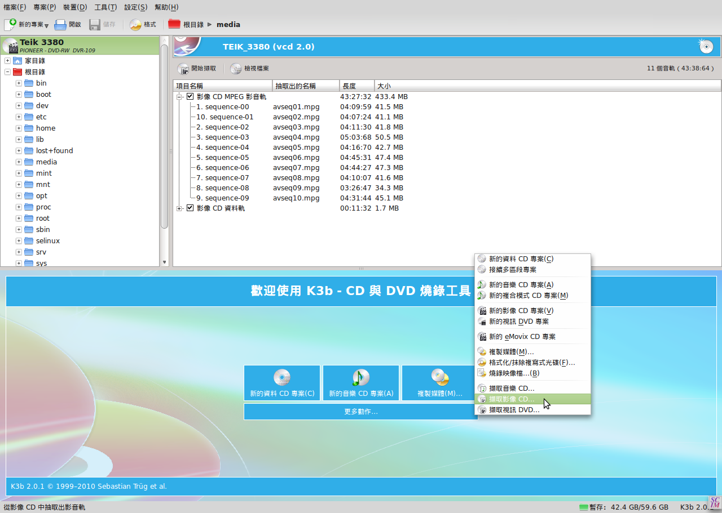Expand the home folder node

coord(19,128)
